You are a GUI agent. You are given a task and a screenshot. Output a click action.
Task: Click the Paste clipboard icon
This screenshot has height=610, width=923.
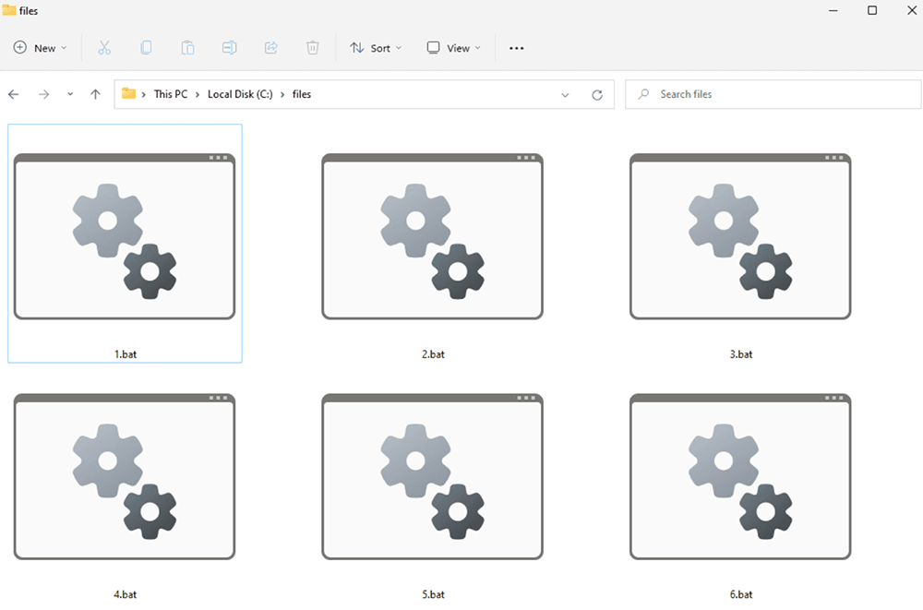click(x=187, y=48)
